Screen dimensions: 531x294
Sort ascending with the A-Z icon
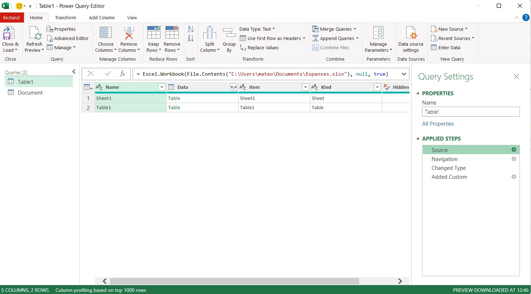click(x=190, y=29)
